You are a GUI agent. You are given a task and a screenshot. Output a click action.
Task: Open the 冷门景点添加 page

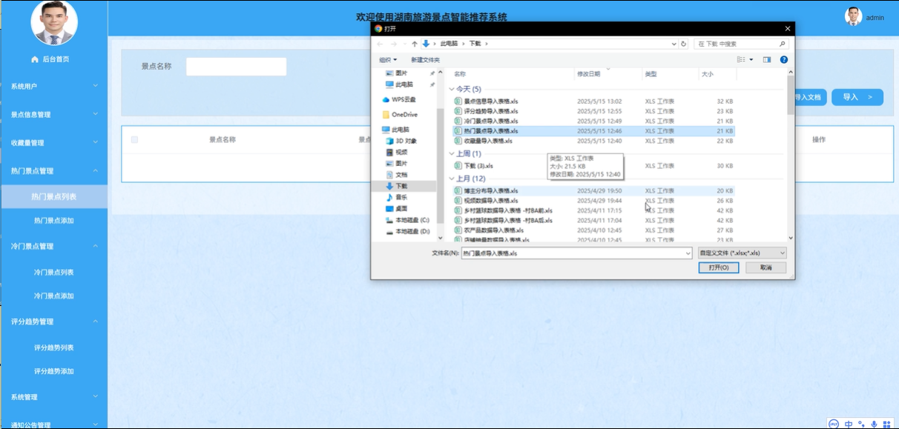coord(53,296)
